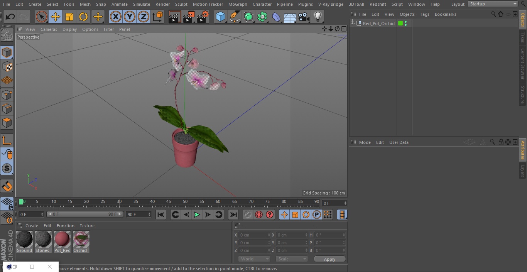Open the Layout dropdown showing Startup
Viewport: 527px width, 272px height.
point(493,4)
